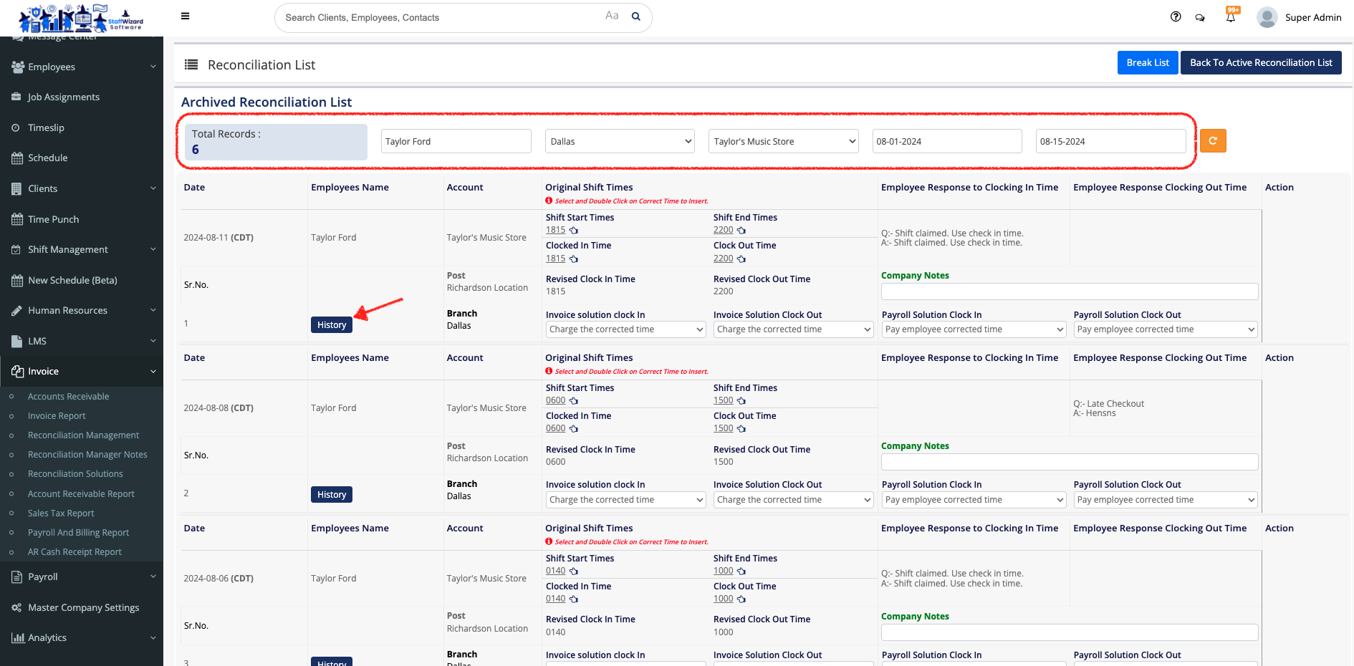1354x666 pixels.
Task: Expand first row Payroll Solution Clock Out dropdown
Action: [x=1165, y=329]
